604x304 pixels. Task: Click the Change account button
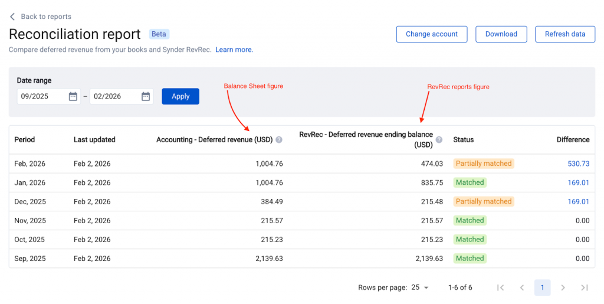(x=432, y=34)
